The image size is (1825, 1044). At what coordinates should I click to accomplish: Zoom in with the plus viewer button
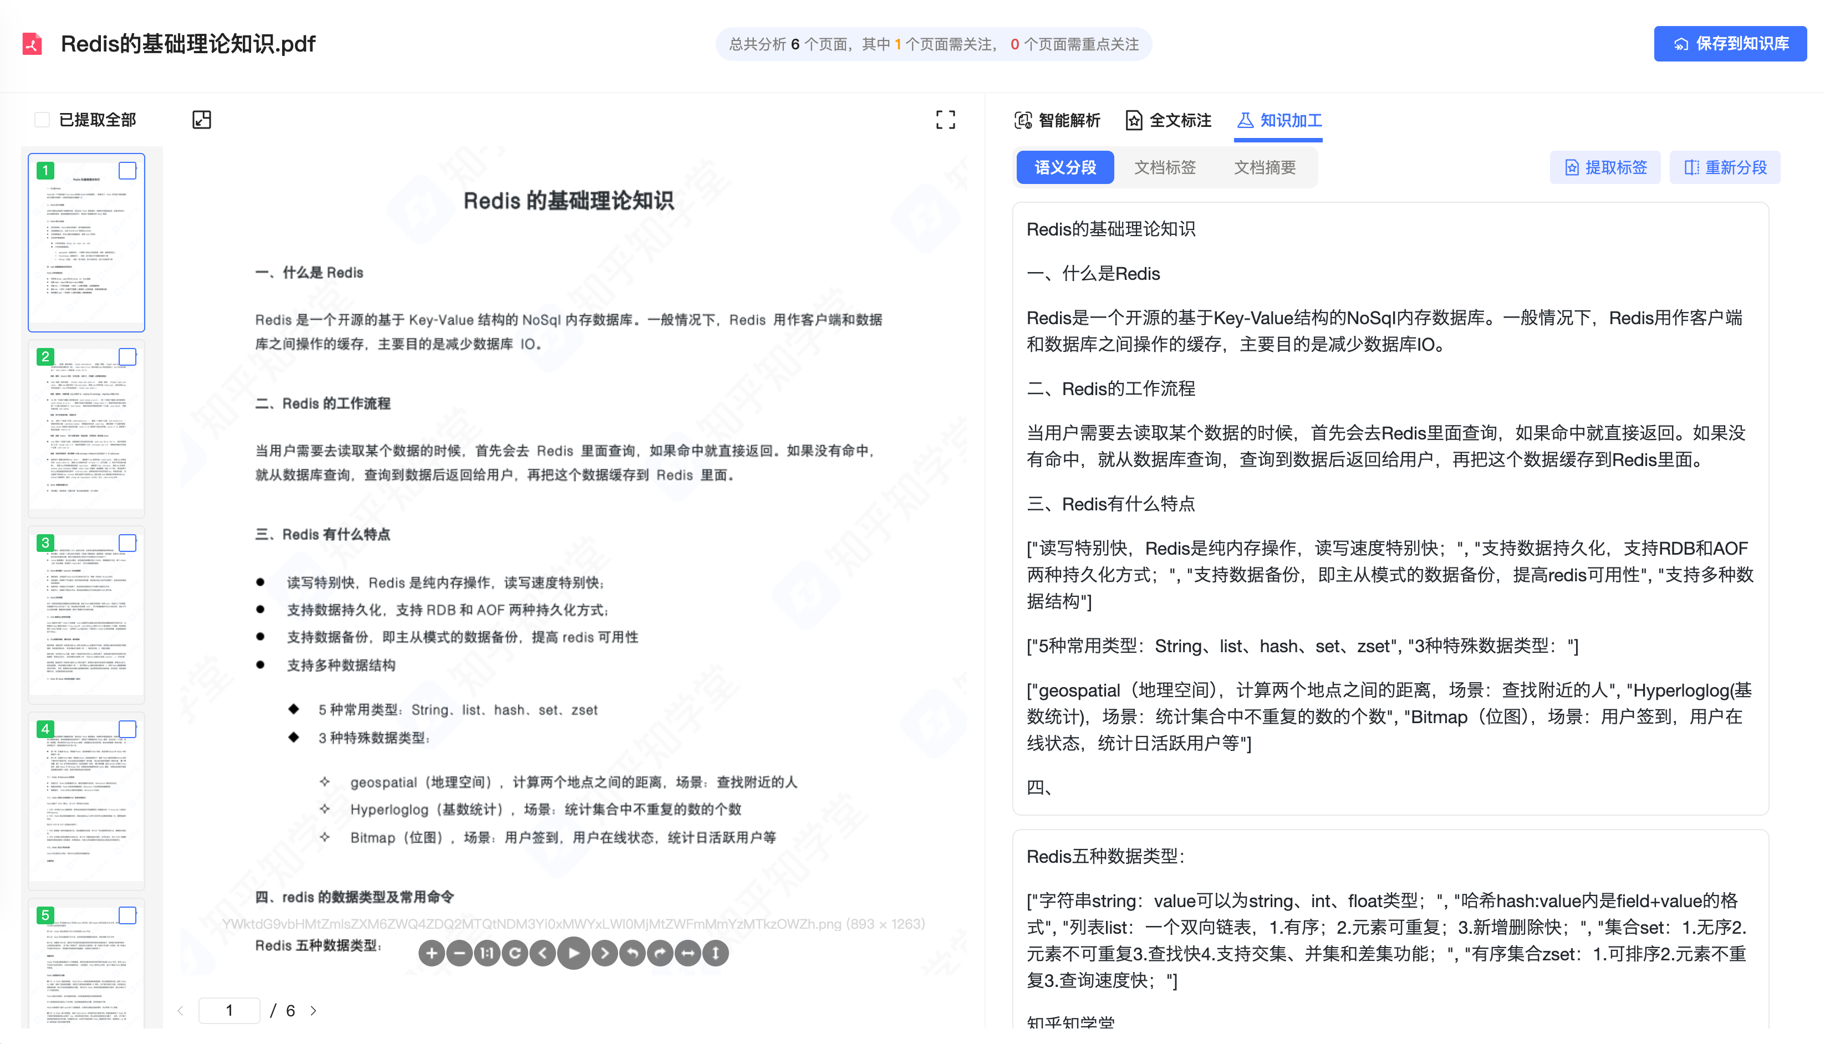pos(431,953)
